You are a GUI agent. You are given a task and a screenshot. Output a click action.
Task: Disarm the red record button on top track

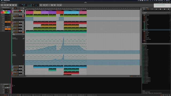pyautogui.click(x=20, y=11)
